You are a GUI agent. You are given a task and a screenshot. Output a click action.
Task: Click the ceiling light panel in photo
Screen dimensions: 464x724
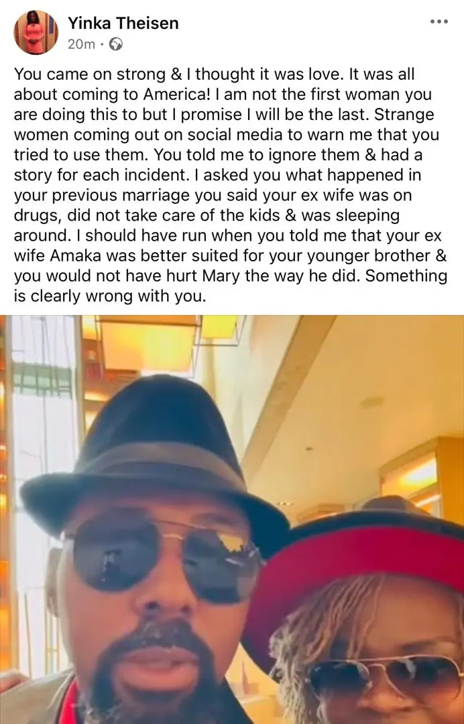point(147,345)
